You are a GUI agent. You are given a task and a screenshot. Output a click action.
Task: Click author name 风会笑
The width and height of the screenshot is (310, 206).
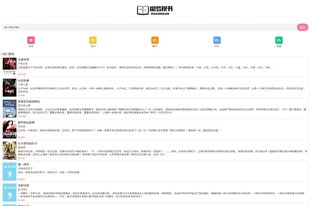(x=22, y=127)
